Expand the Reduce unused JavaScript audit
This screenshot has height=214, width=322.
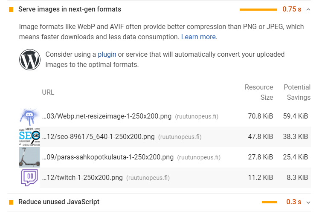[309, 202]
